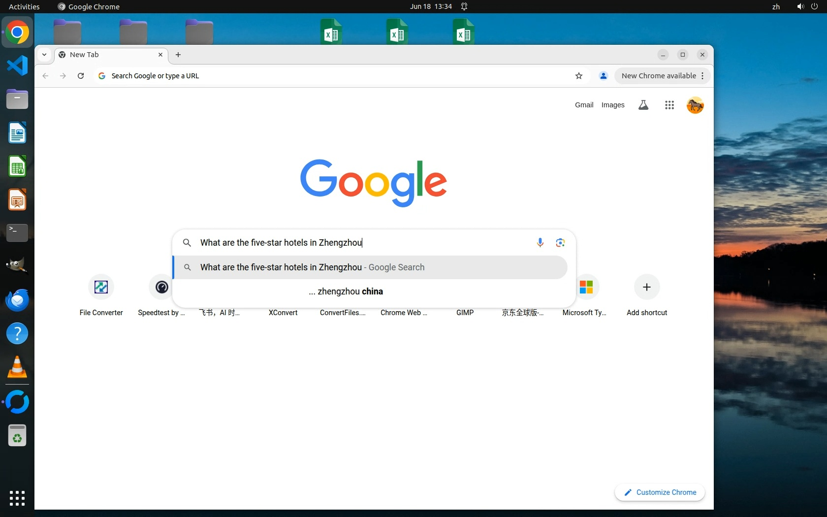Launch Visual Studio Code from the dock
This screenshot has height=517, width=827.
[17, 65]
